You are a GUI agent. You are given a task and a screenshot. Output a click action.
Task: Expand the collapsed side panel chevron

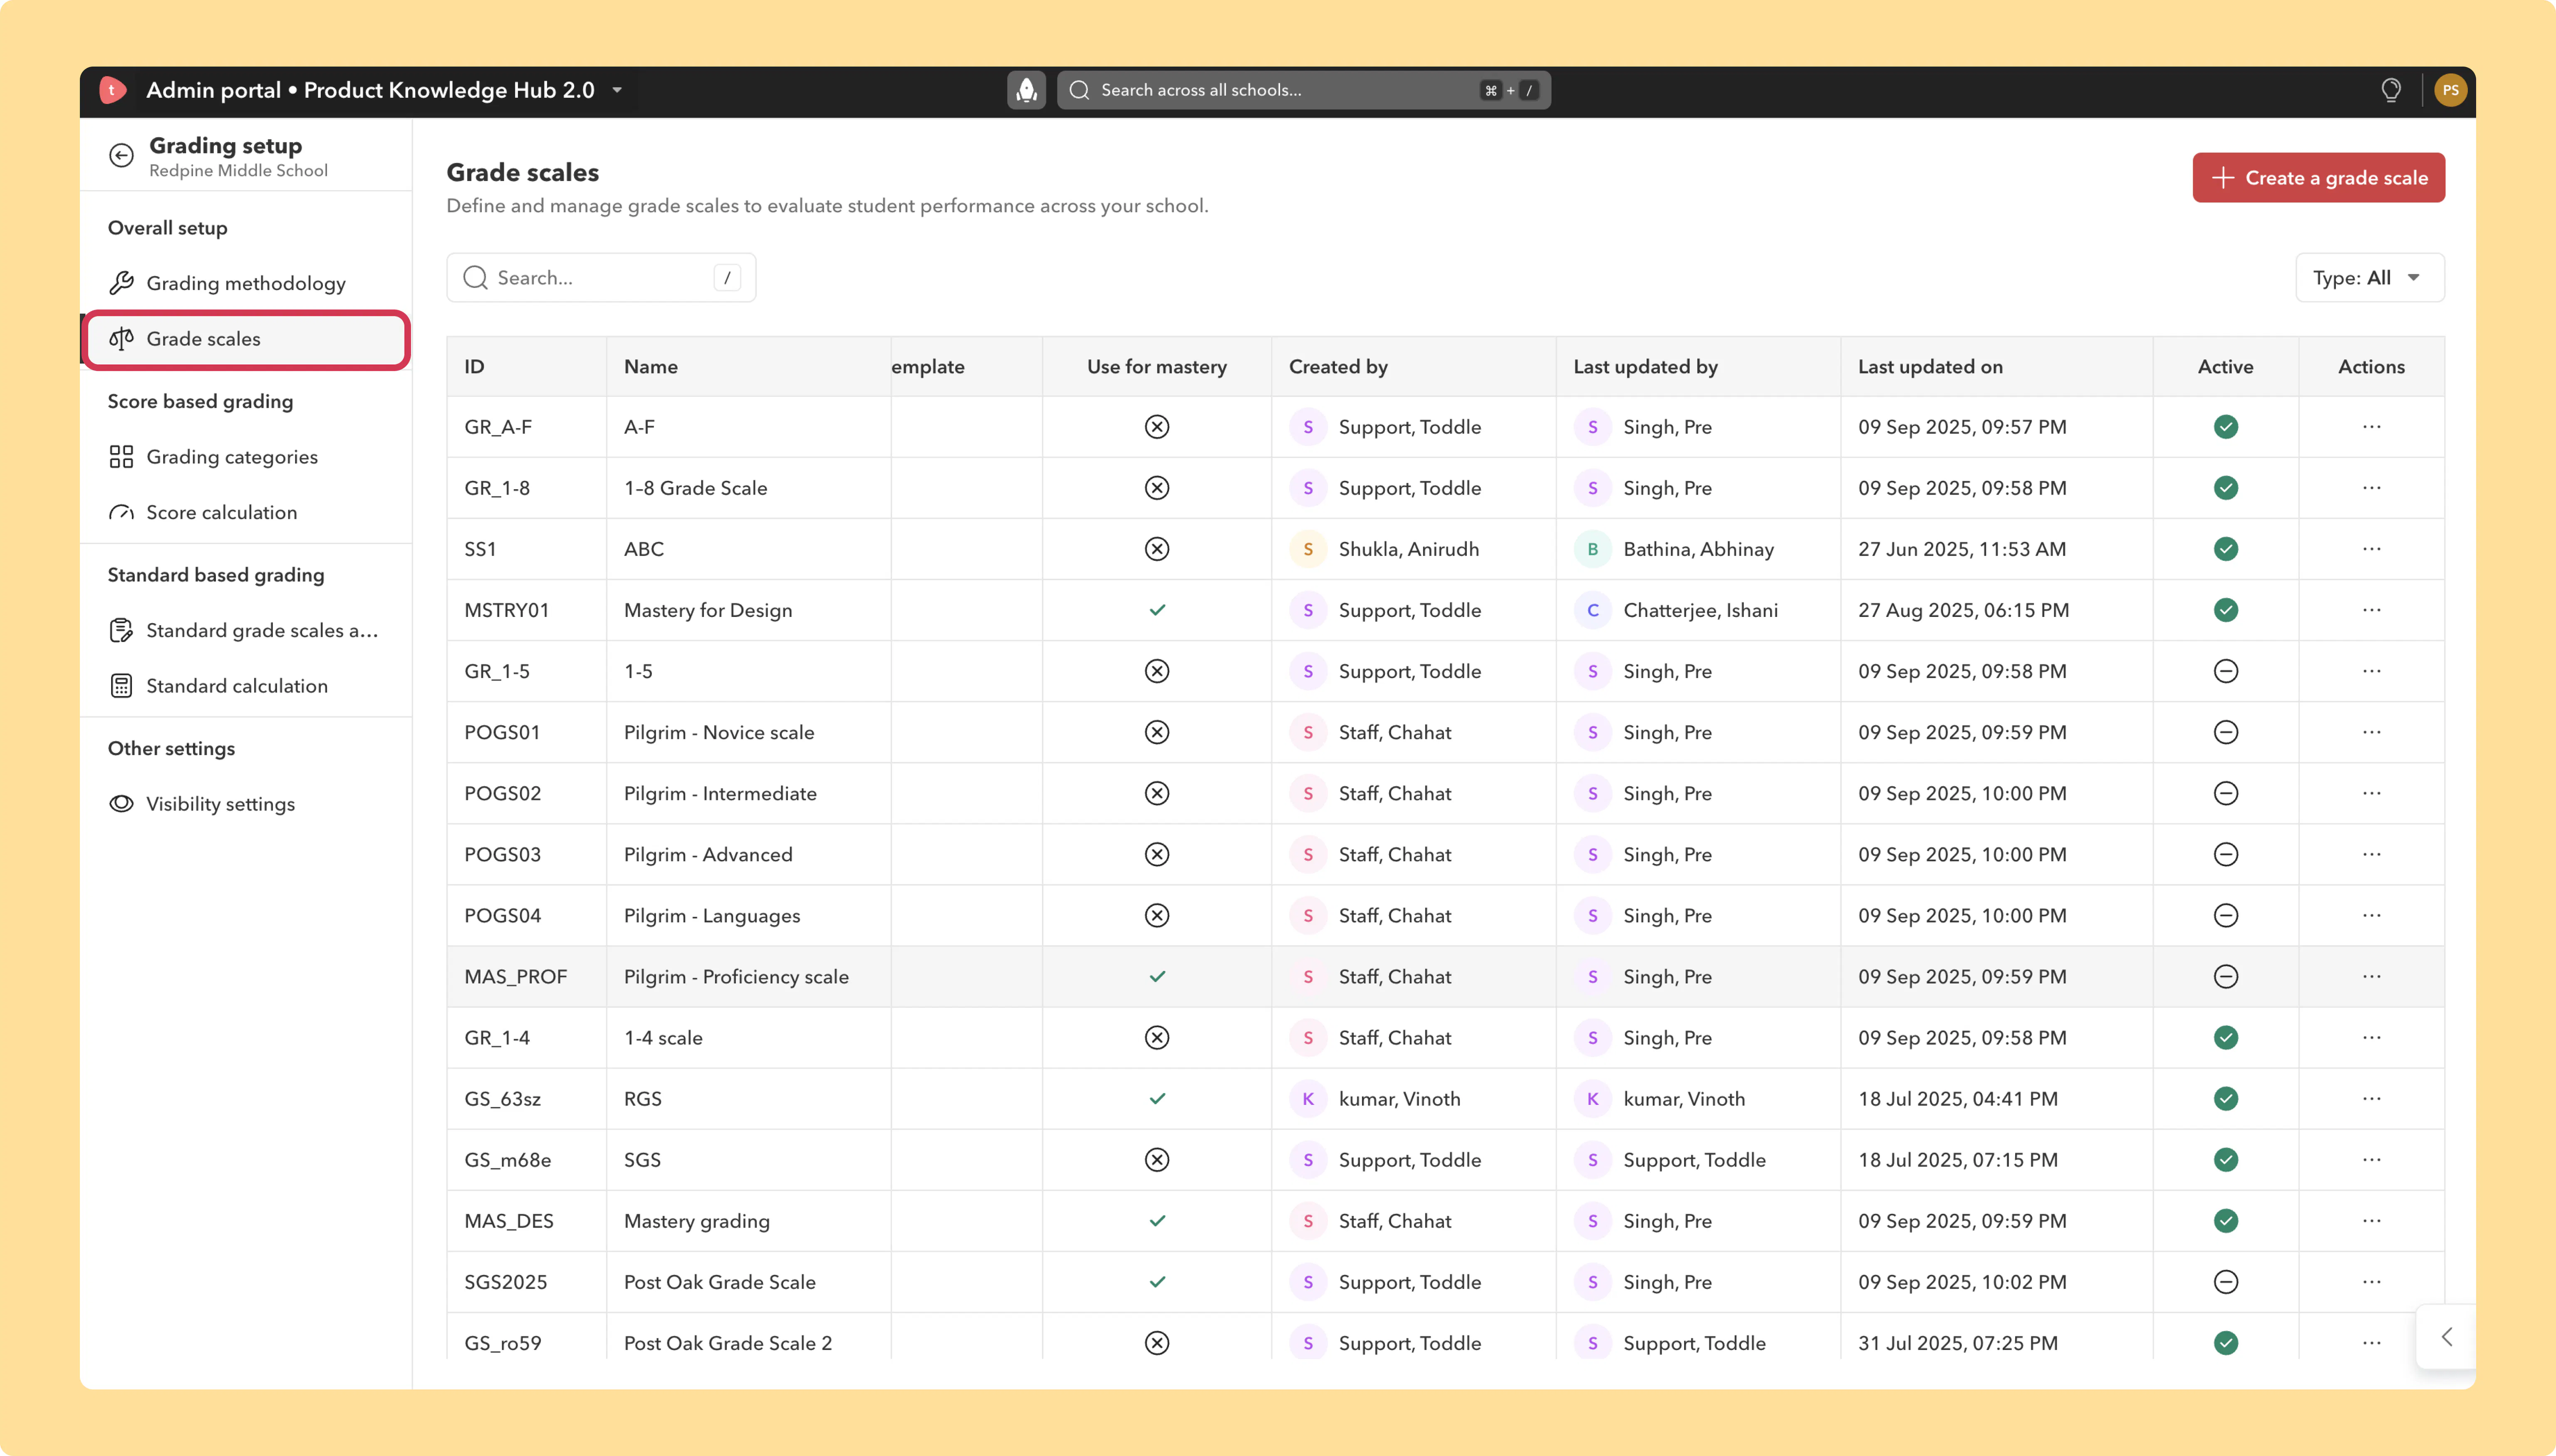[x=2446, y=1337]
